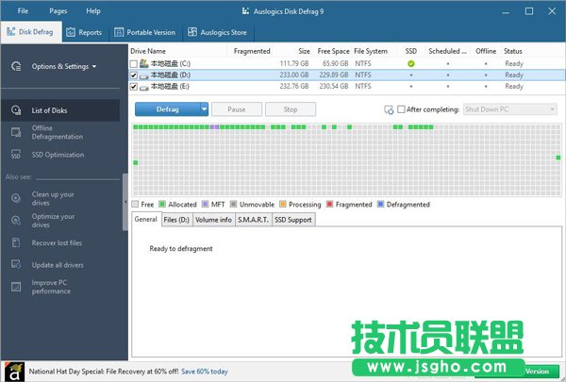Screen dimensions: 566x382
Task: Expand the Options & Settings menu
Action: 64,66
